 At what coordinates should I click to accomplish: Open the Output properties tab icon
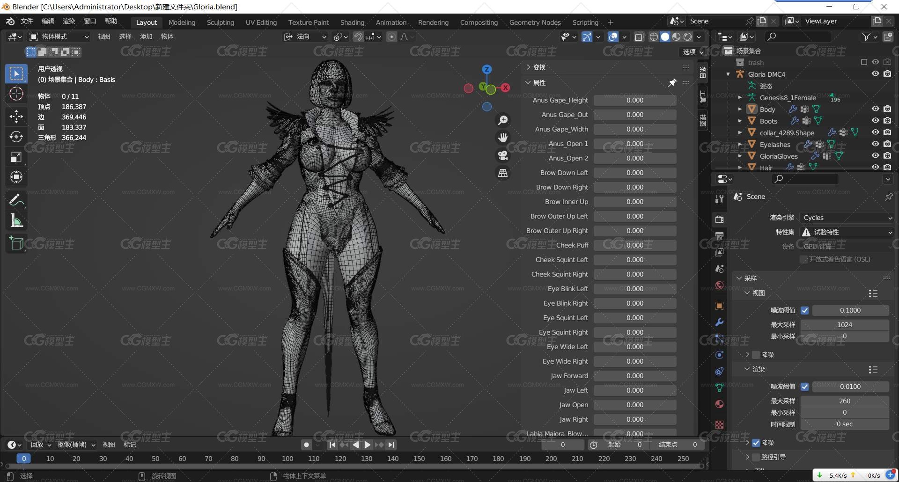point(720,236)
